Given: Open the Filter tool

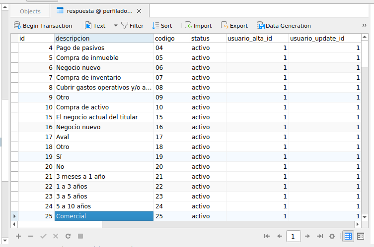Looking at the screenshot, I should coord(132,26).
